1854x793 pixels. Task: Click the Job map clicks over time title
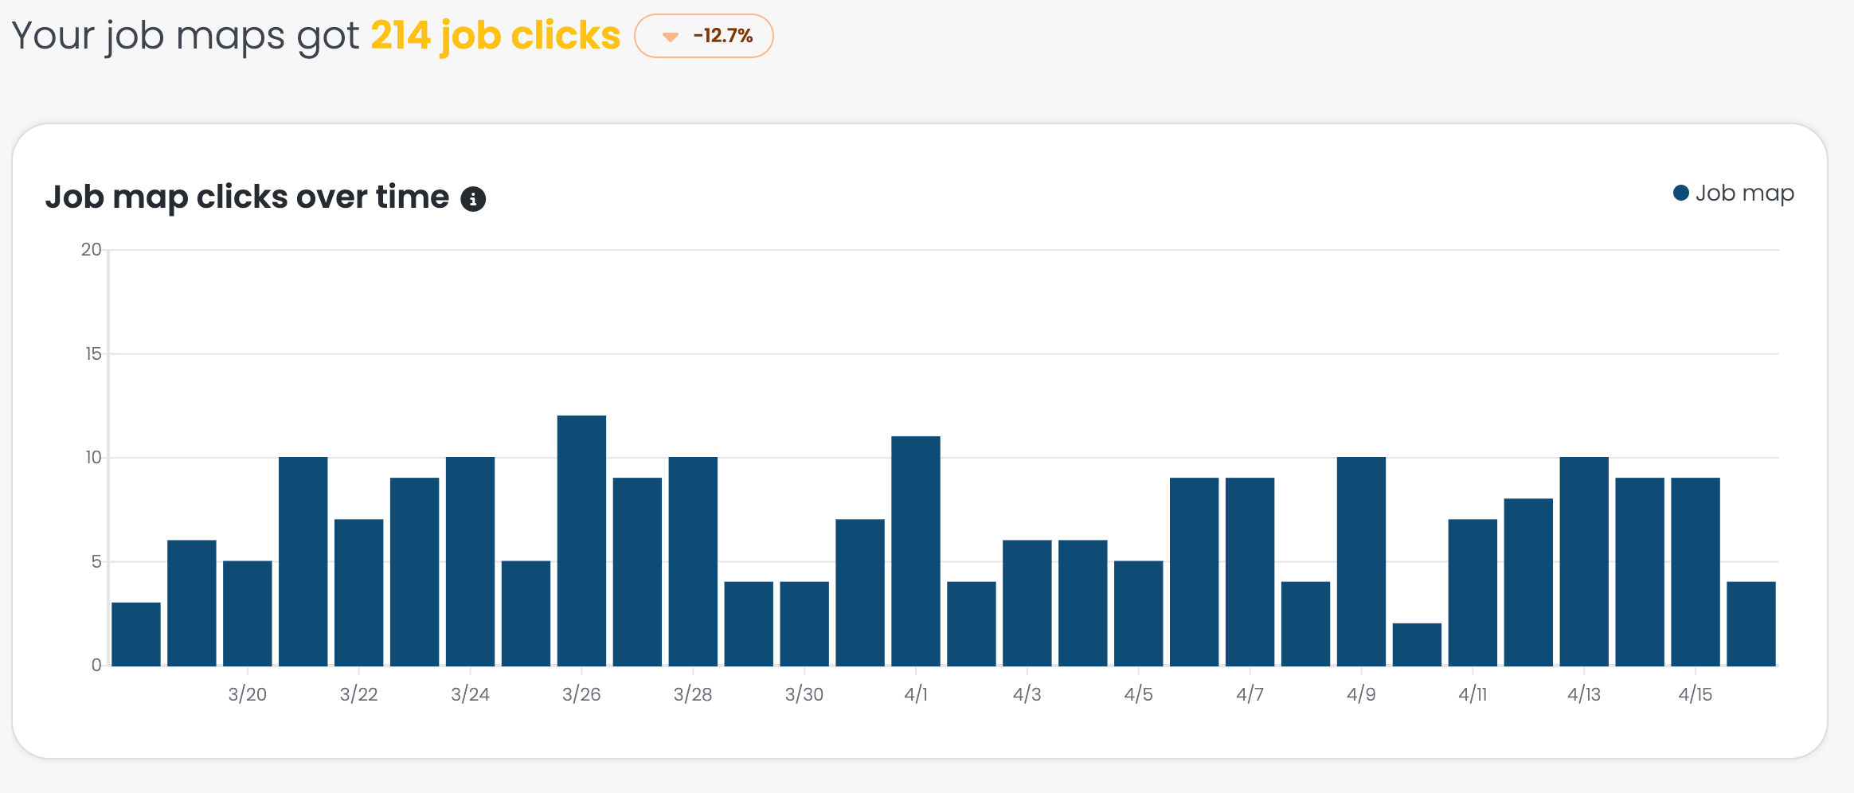[247, 197]
